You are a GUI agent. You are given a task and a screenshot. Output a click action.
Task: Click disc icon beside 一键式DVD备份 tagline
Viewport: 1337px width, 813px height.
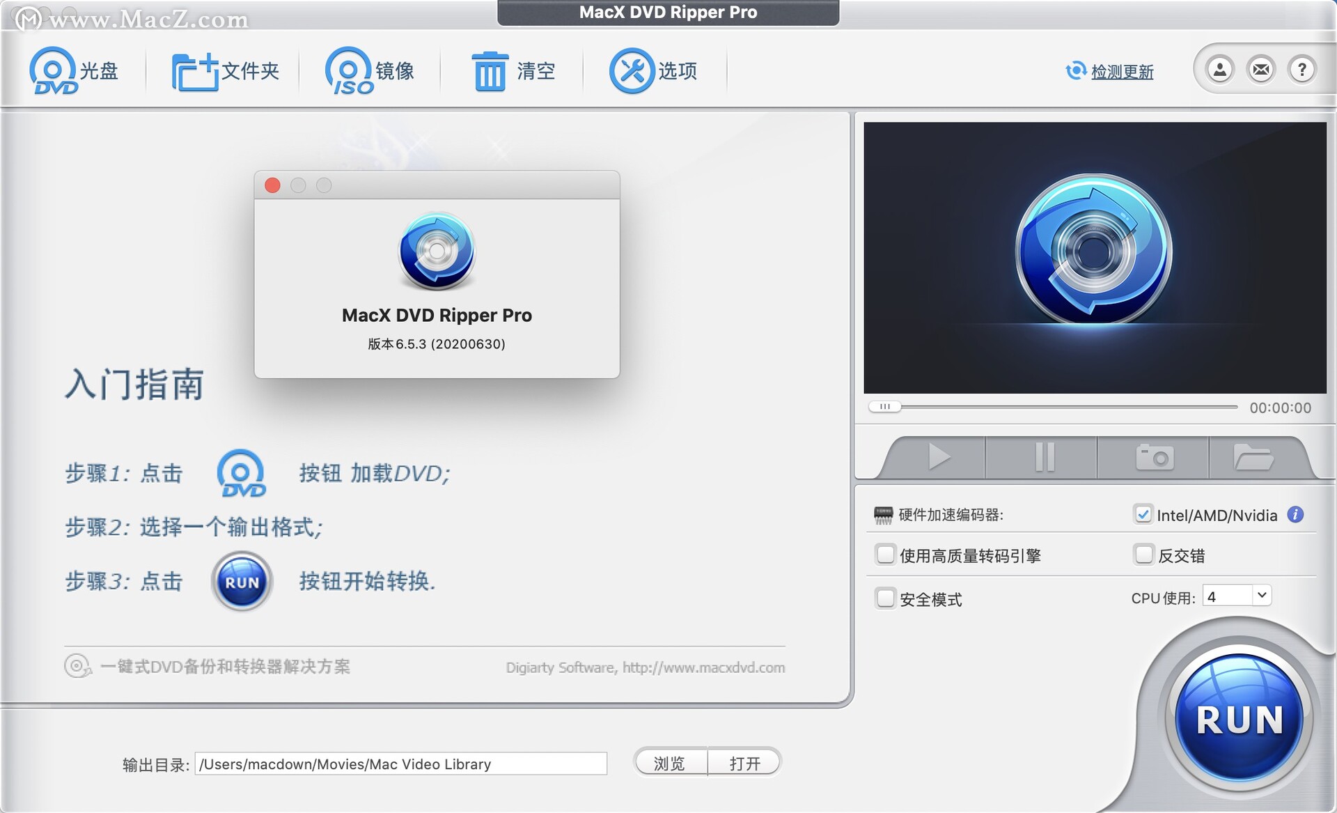pyautogui.click(x=77, y=666)
